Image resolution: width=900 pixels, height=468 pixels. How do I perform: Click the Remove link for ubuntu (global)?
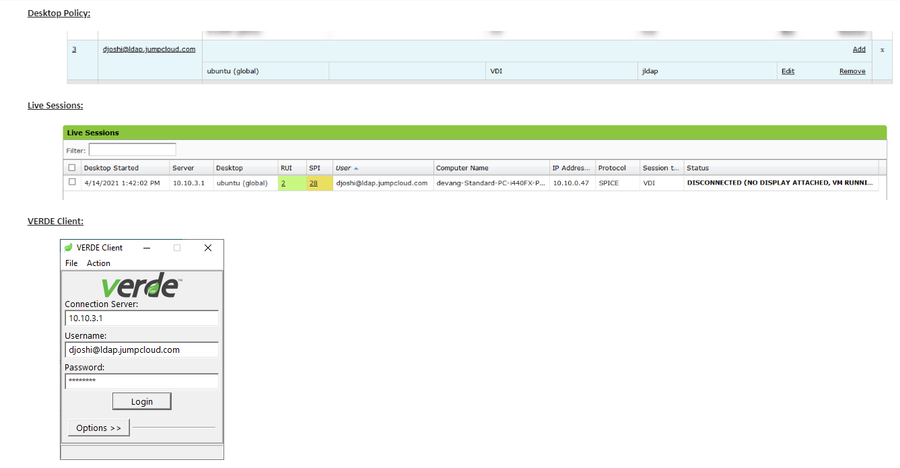click(x=852, y=71)
